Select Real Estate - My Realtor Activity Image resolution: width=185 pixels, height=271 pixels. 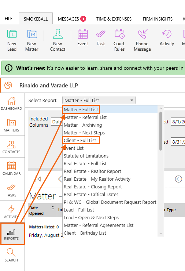coord(110,179)
